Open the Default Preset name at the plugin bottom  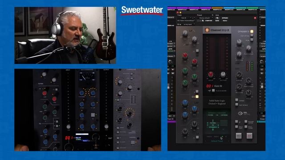[217, 141]
